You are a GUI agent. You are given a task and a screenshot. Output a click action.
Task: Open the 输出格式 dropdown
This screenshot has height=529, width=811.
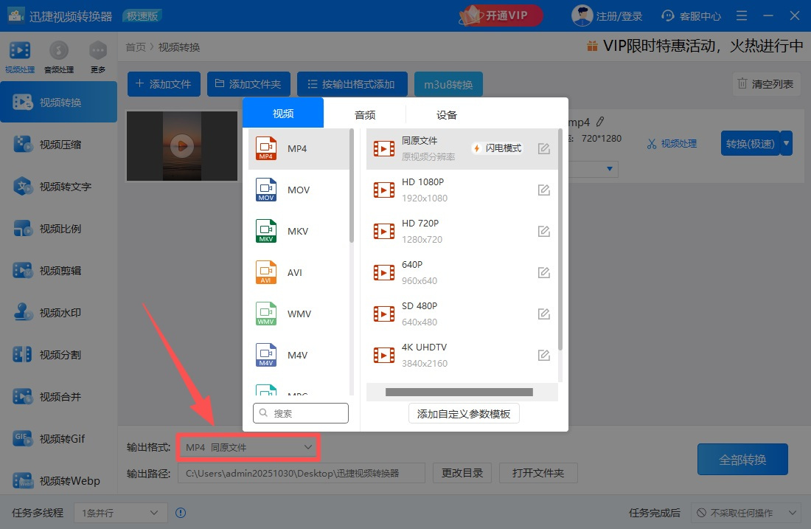click(248, 447)
